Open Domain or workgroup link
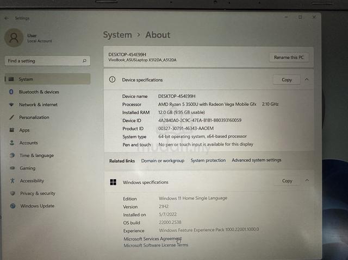348x260 pixels. click(x=163, y=161)
